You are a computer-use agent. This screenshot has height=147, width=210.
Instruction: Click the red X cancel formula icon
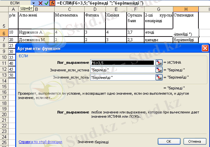click(x=40, y=3)
